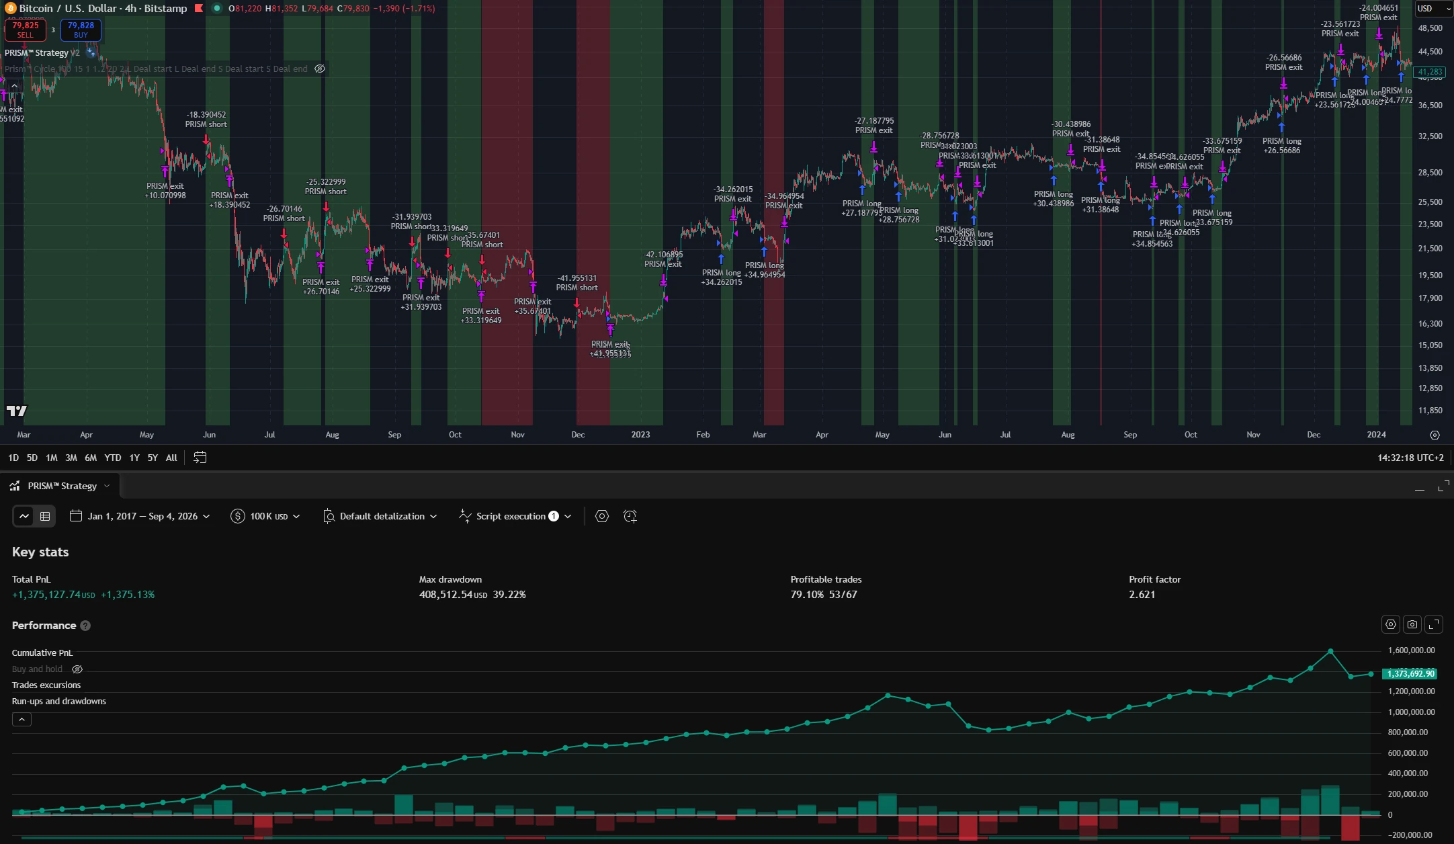Viewport: 1454px width, 844px height.
Task: Click the peak point of cumulative PnL line
Action: [x=1330, y=651]
